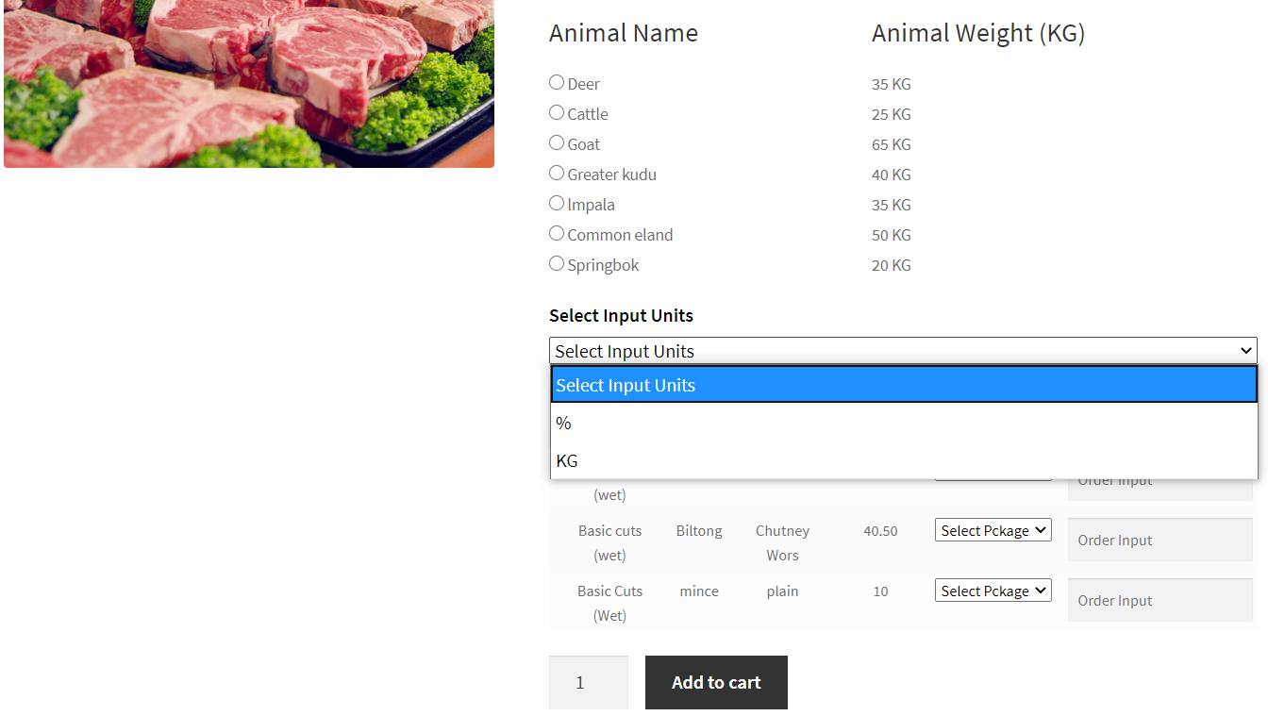Select the Impala radio button

(557, 204)
